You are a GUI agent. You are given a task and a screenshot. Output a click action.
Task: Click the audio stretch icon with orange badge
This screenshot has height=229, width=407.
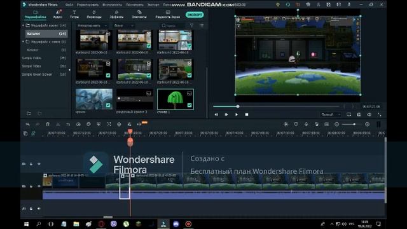click(x=139, y=125)
